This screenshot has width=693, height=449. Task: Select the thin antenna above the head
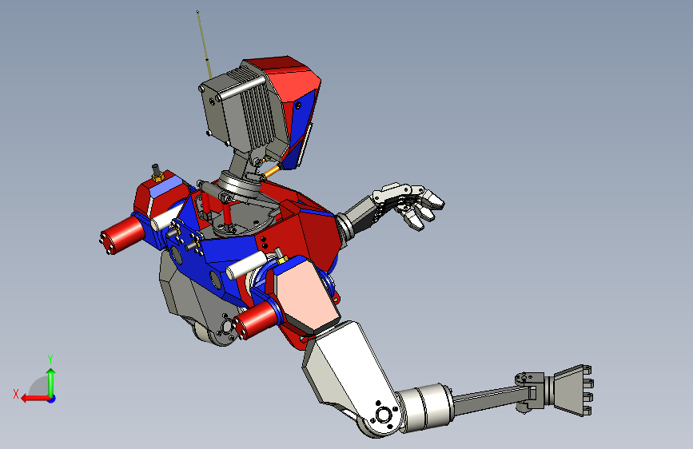pyautogui.click(x=204, y=44)
